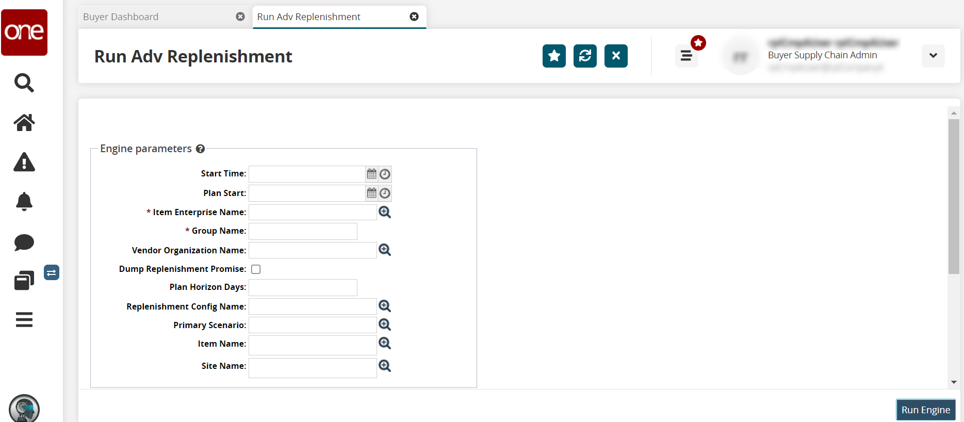Close the Run Adv Replenishment tab

[414, 17]
